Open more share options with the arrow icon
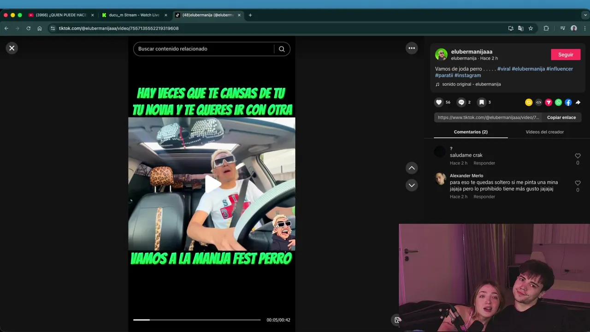Image resolution: width=590 pixels, height=332 pixels. (578, 102)
